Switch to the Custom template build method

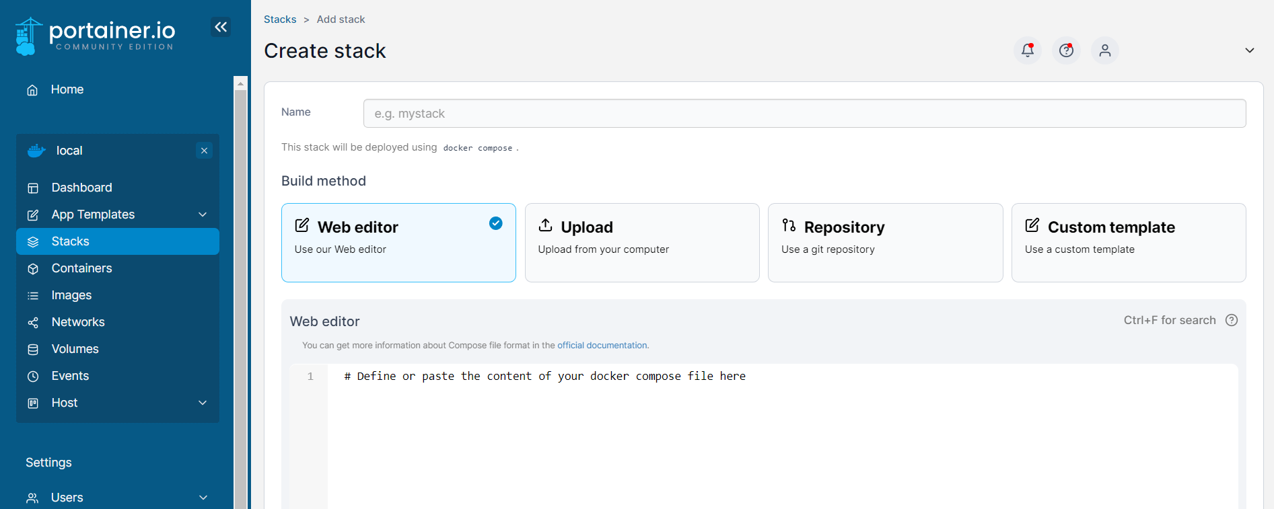click(1129, 243)
